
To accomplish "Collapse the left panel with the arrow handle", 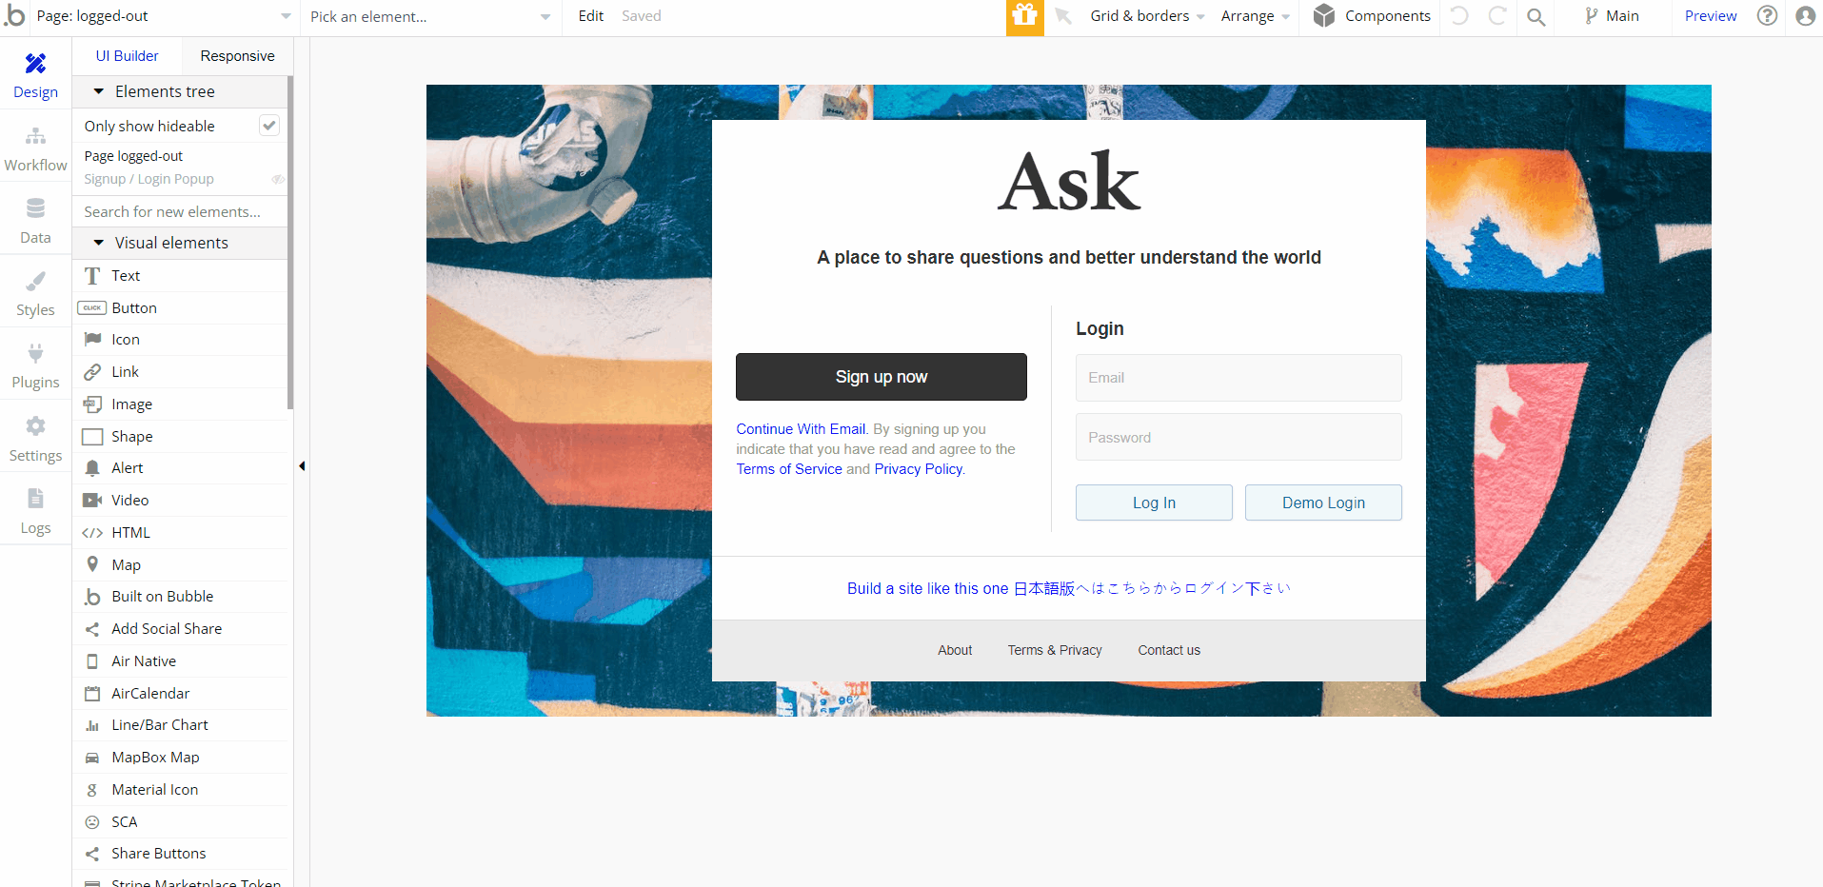I will [x=302, y=466].
